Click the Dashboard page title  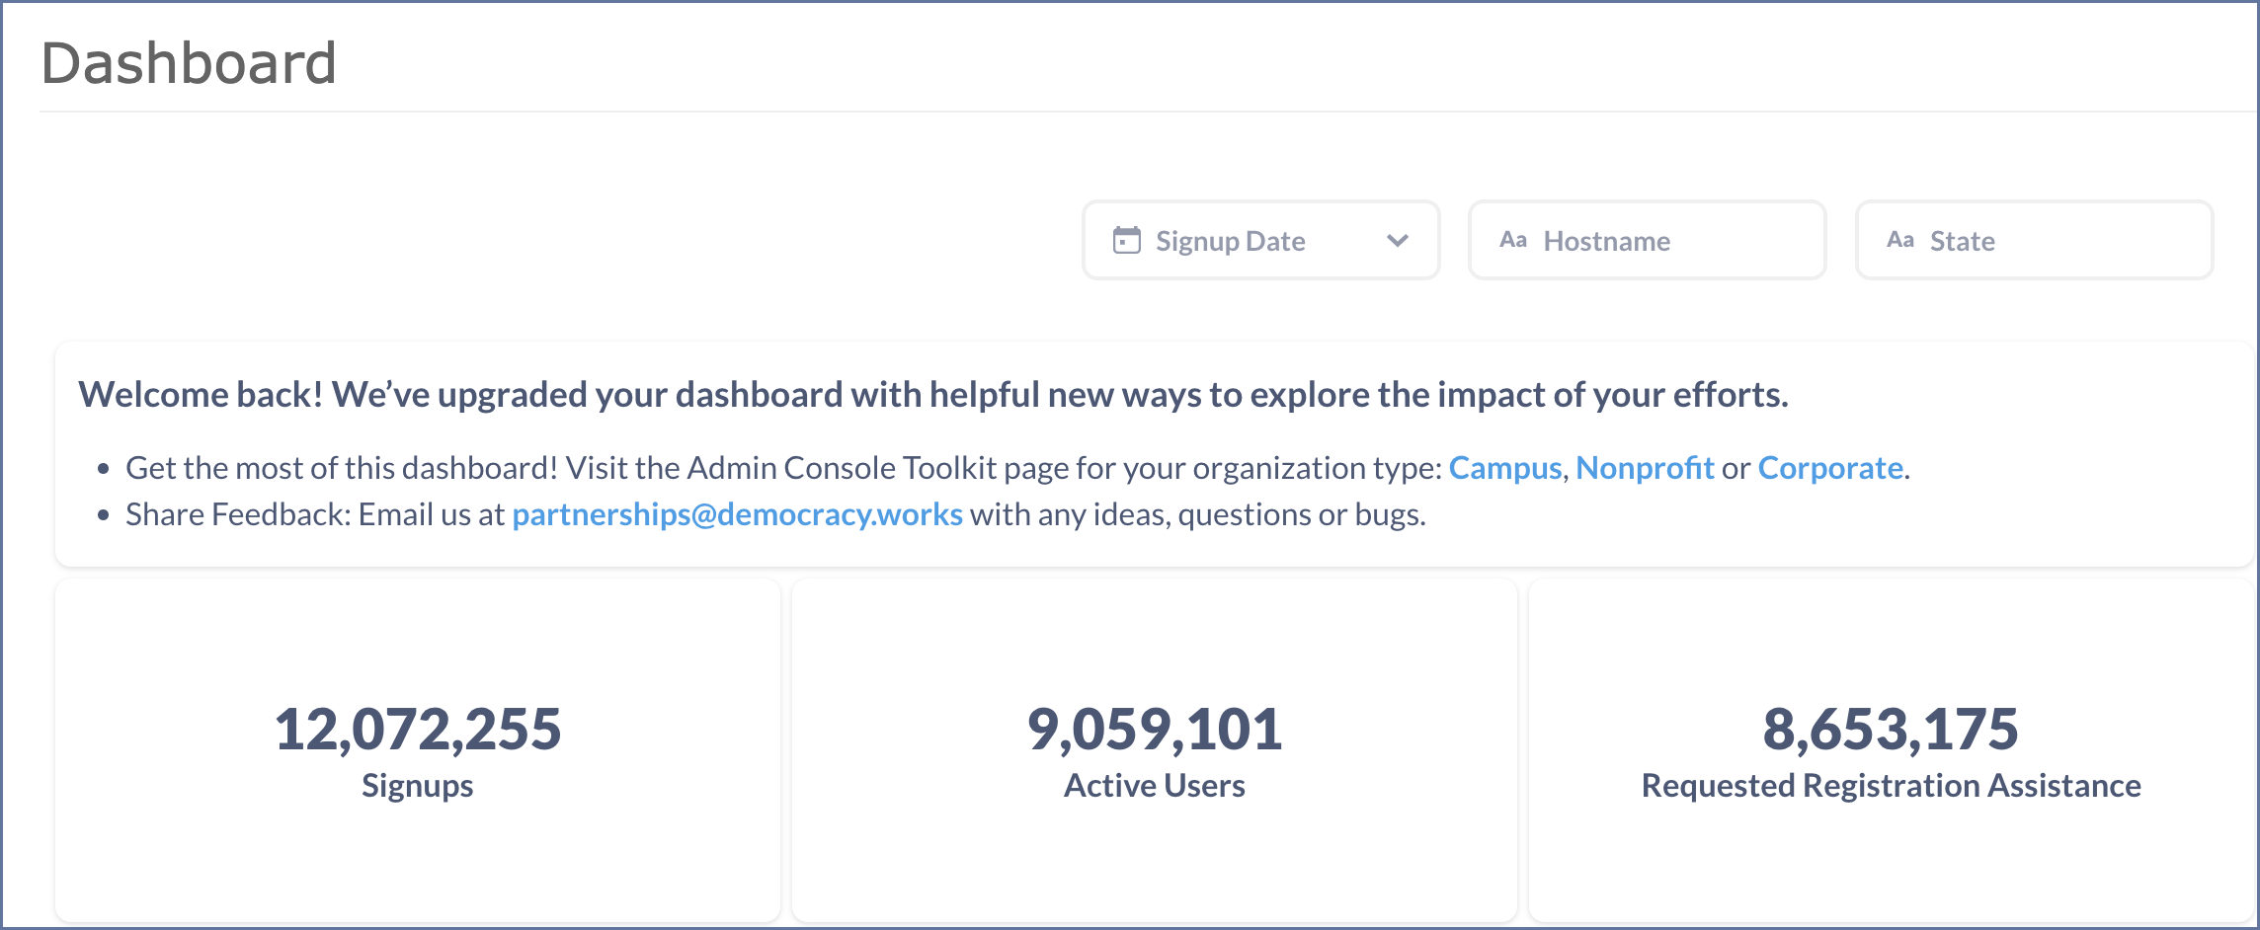pyautogui.click(x=189, y=63)
